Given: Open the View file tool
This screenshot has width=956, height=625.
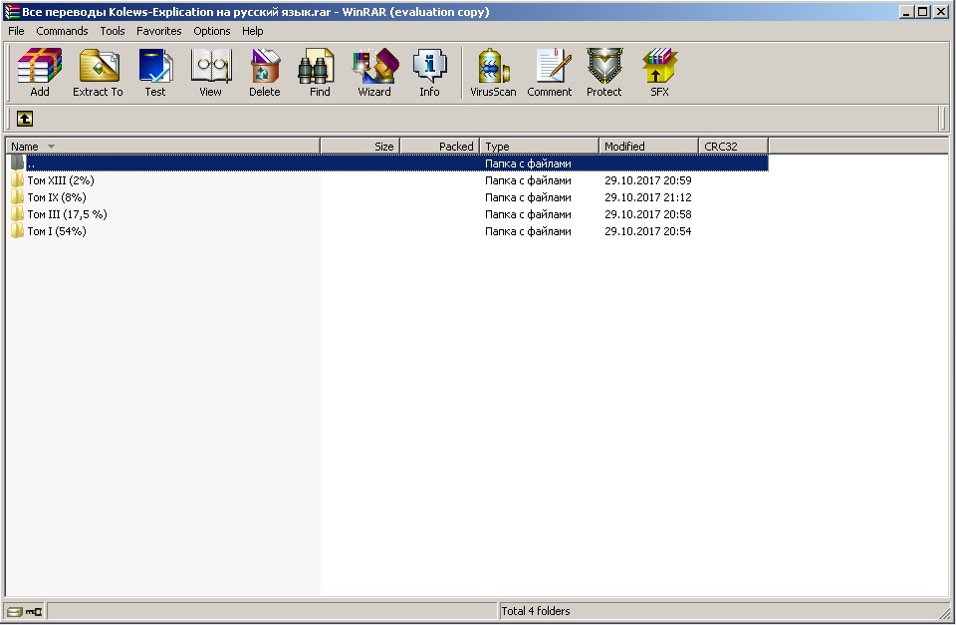Looking at the screenshot, I should (210, 72).
